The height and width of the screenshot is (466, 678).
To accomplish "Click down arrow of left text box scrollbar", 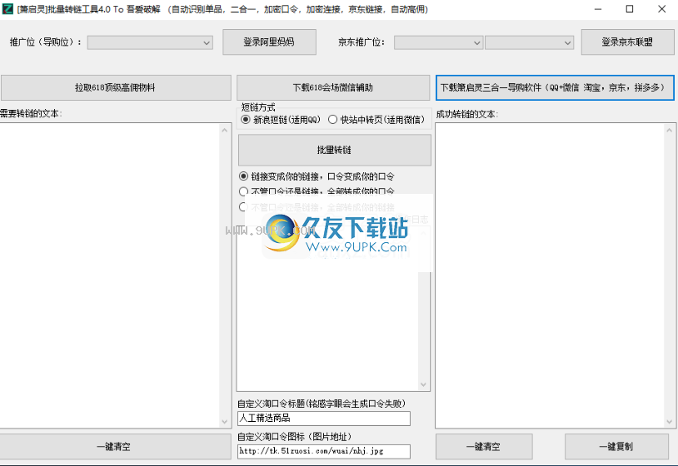I will pos(224,422).
